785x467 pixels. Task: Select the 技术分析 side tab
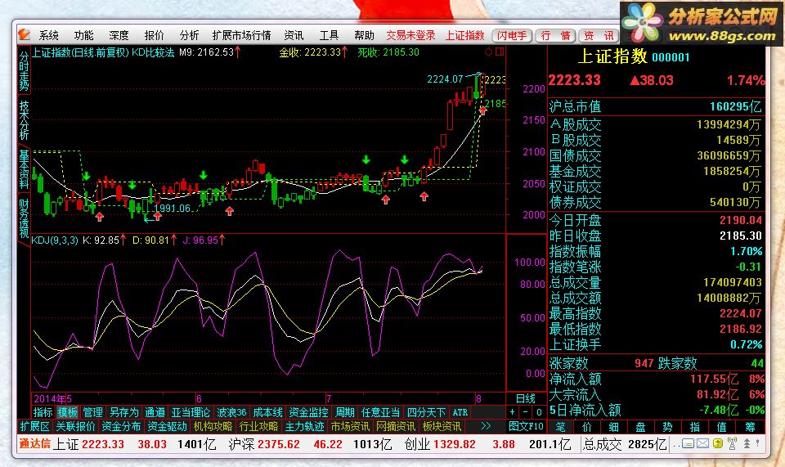(x=24, y=120)
